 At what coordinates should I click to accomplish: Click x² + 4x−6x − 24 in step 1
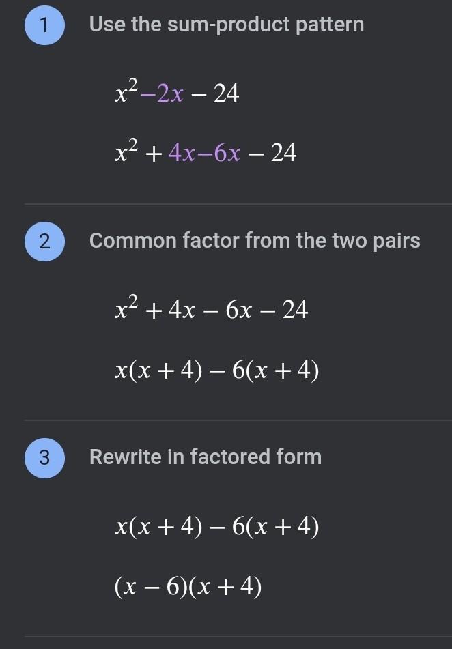coord(205,153)
